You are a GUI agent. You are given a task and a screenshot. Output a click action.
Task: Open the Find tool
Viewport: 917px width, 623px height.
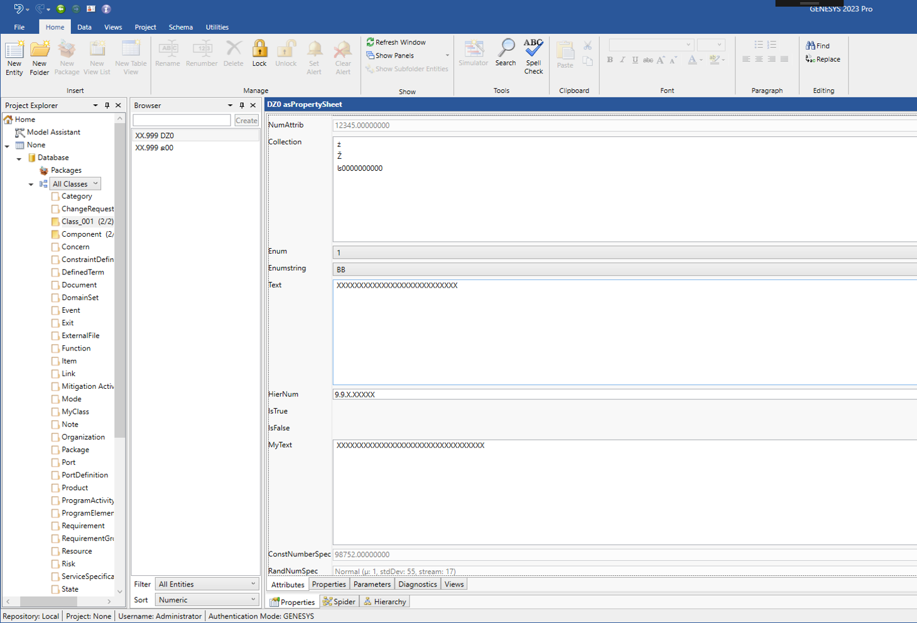[x=818, y=46]
